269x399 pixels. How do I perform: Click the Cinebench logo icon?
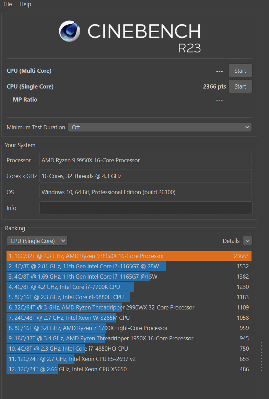point(69,31)
